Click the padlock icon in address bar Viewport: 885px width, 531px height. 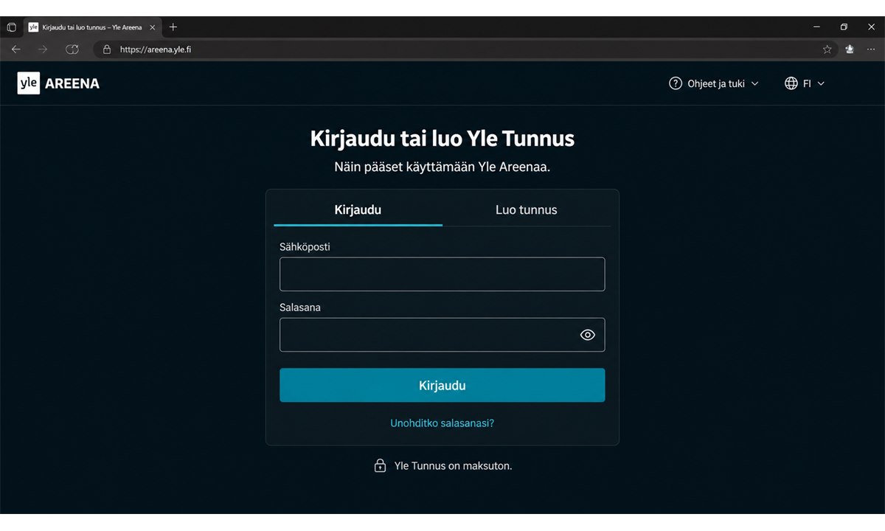coord(107,49)
